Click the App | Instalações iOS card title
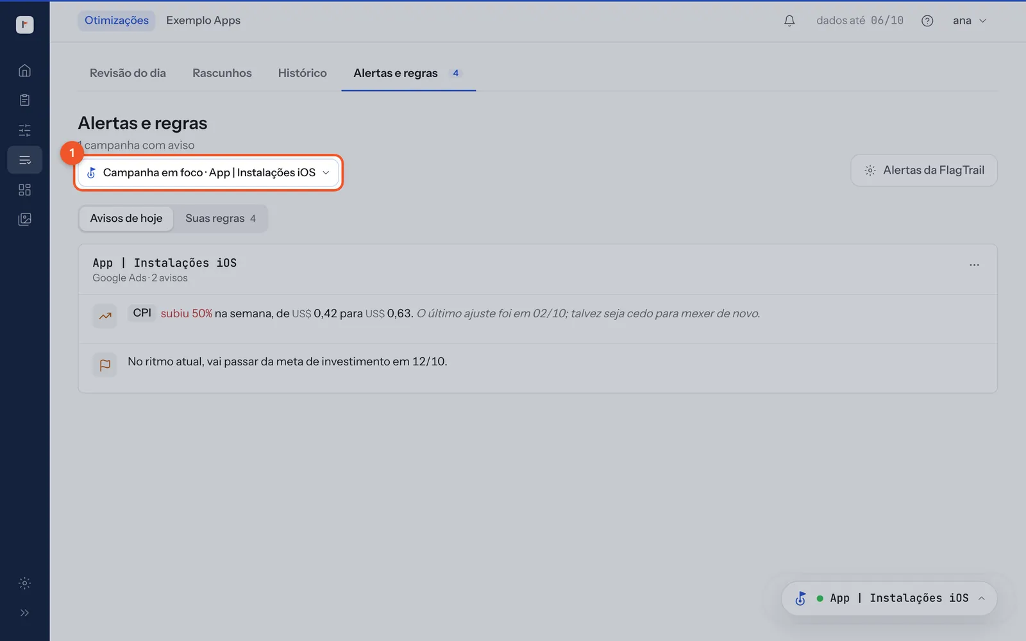The width and height of the screenshot is (1026, 641). pyautogui.click(x=165, y=263)
